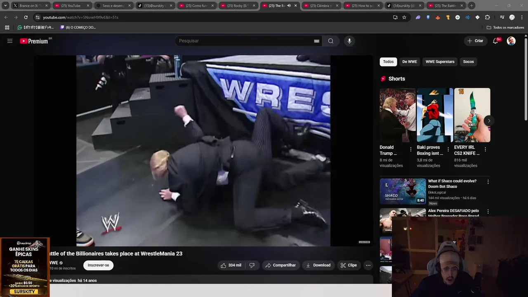Create a clip with Clipe
The width and height of the screenshot is (528, 297).
pos(349,265)
